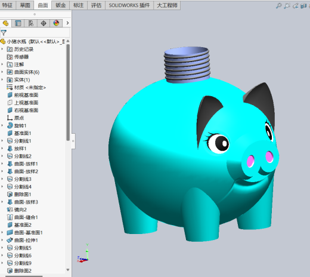Expand the 旋转1 feature node

[2, 125]
